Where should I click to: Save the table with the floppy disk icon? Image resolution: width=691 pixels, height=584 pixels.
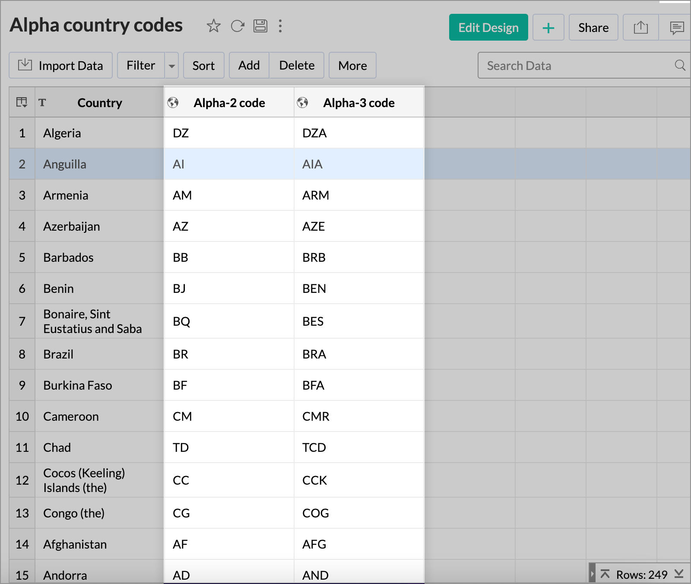pyautogui.click(x=260, y=26)
